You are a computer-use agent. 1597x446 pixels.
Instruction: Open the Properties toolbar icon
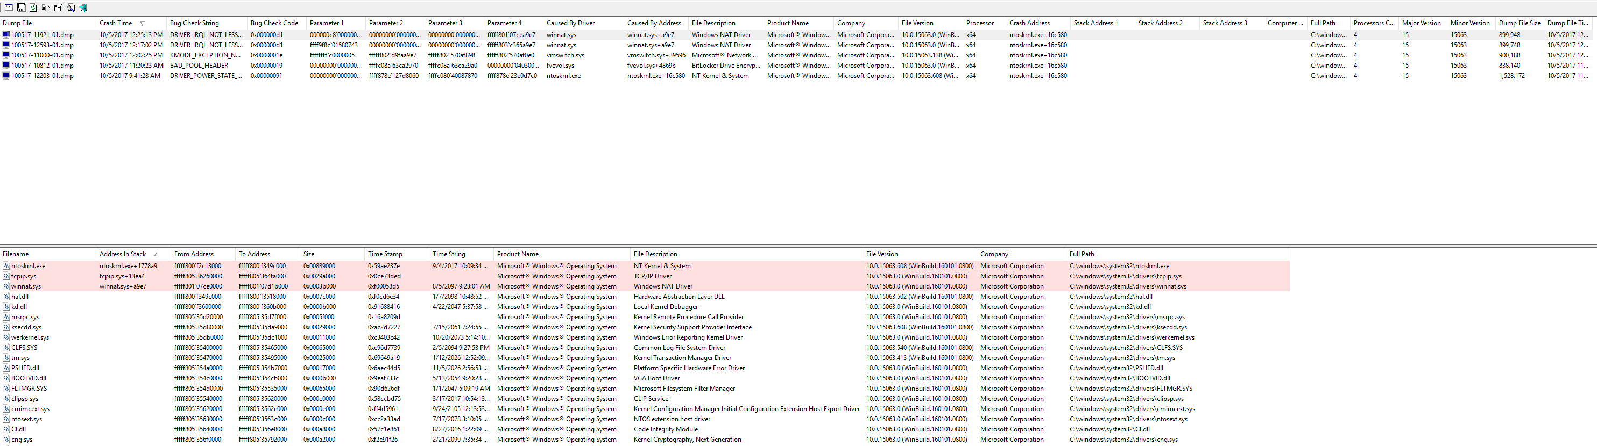pos(58,8)
